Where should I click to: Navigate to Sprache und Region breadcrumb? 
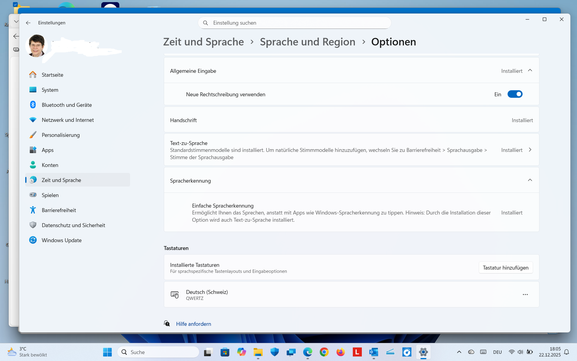307,42
